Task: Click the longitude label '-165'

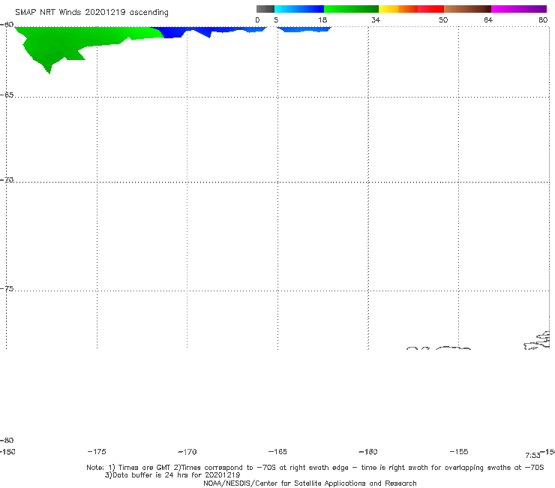Action: pos(277,451)
